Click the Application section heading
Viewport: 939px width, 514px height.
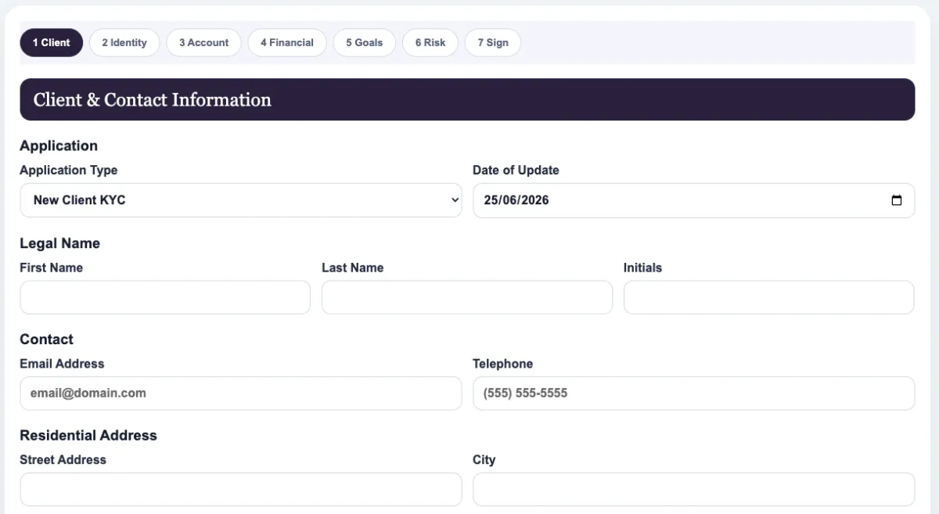pos(59,146)
